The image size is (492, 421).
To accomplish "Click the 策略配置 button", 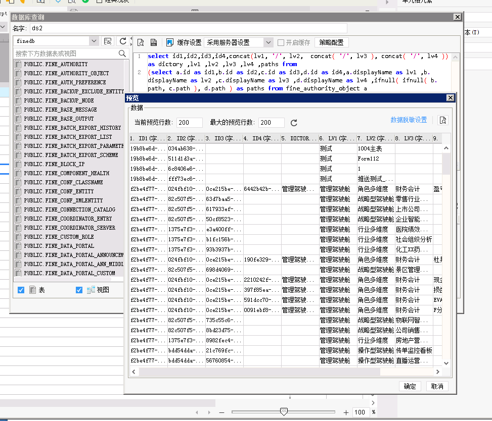I will [x=331, y=42].
